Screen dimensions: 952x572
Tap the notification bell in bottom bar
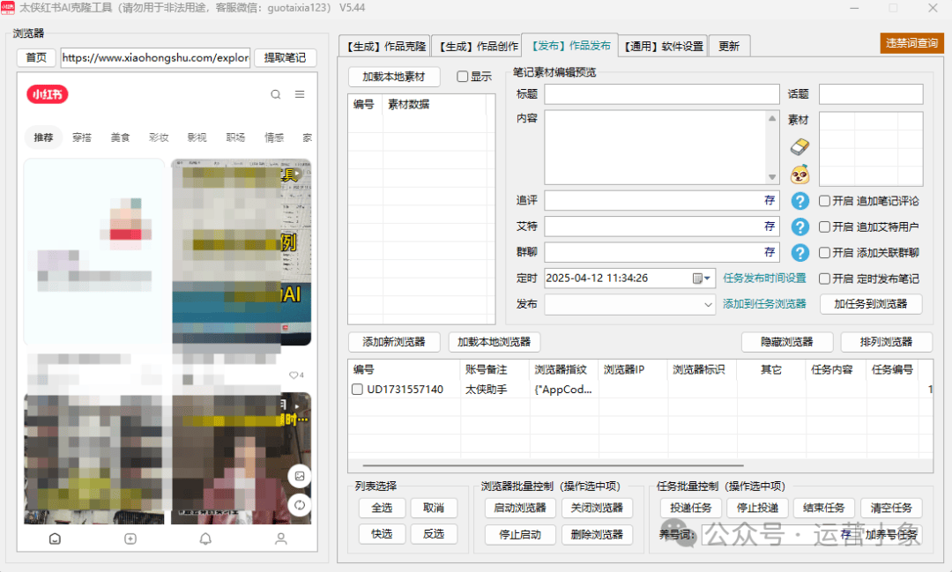click(205, 539)
